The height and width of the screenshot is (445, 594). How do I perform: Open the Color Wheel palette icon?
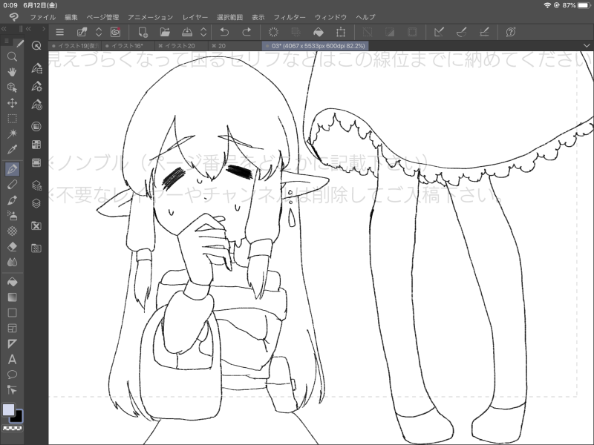point(36,126)
